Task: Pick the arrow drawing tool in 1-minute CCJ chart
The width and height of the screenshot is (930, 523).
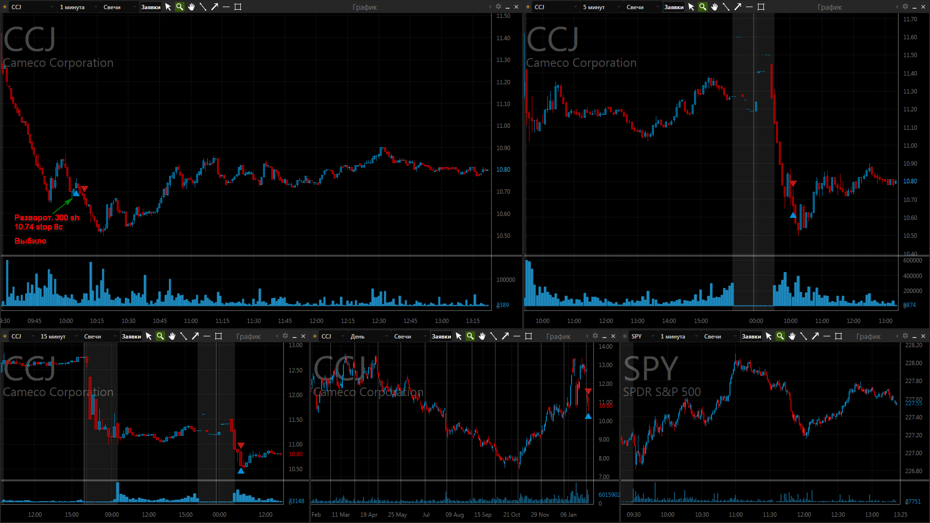Action: [x=215, y=7]
